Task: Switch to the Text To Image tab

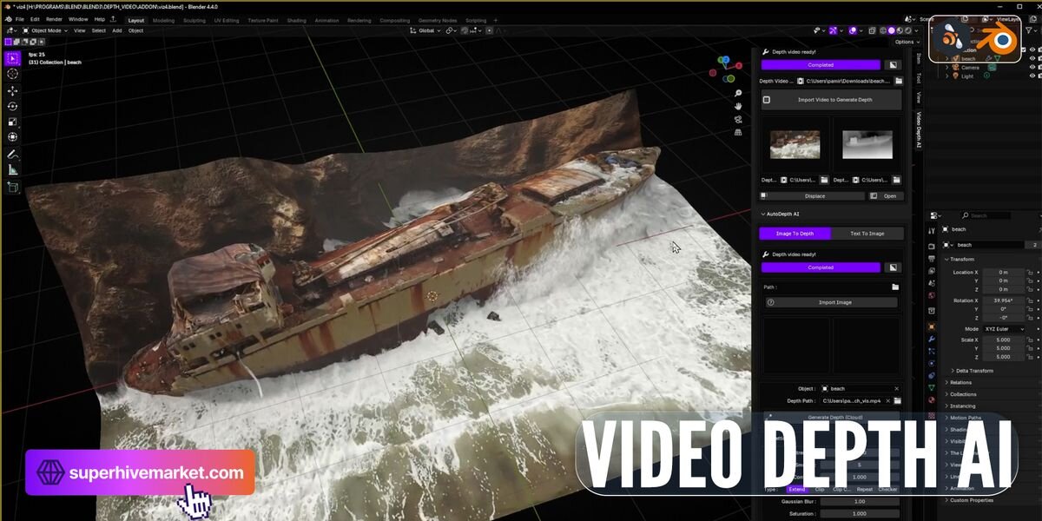Action: pyautogui.click(x=867, y=234)
